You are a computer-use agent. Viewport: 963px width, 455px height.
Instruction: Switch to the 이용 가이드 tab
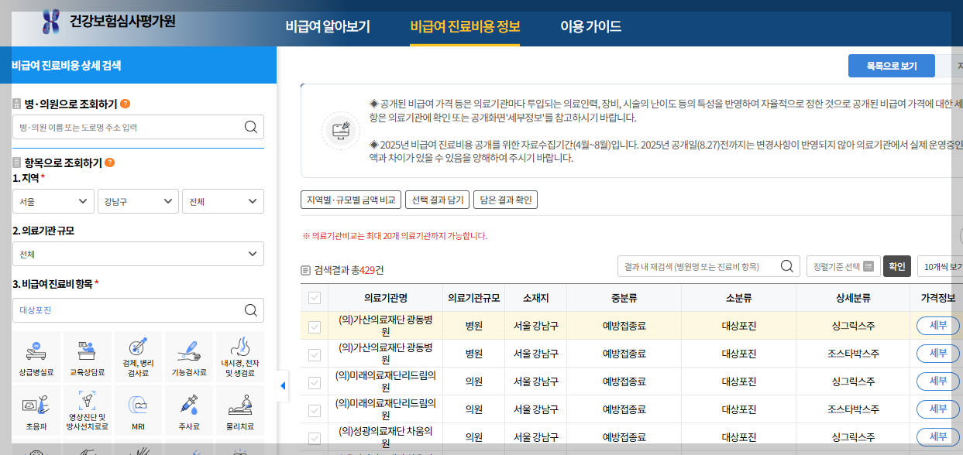tap(590, 26)
